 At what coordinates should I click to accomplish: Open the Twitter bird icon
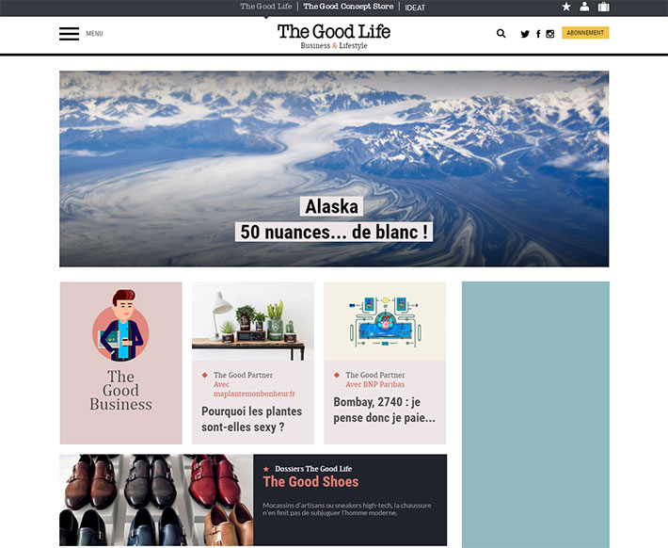[525, 34]
